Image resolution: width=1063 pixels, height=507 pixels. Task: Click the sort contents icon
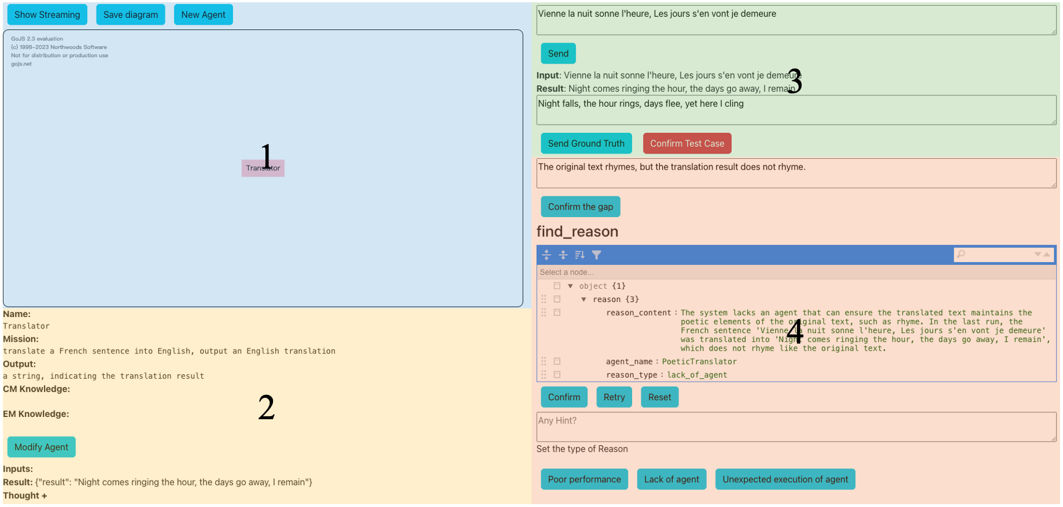click(580, 255)
